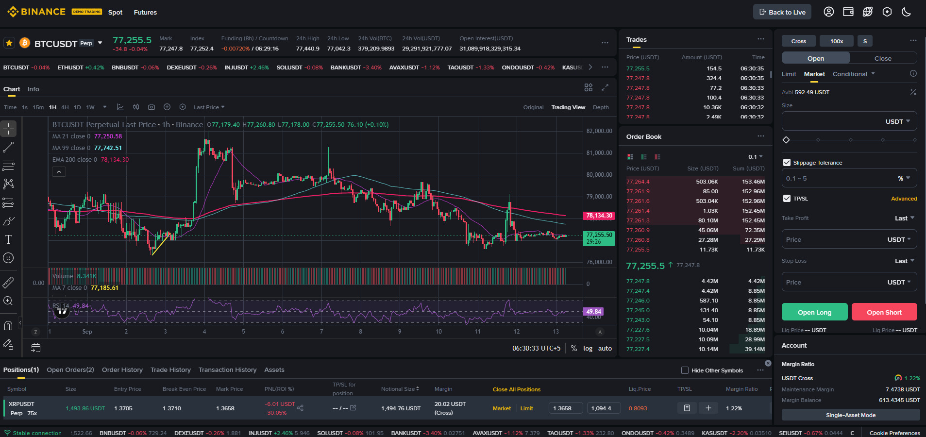Open the Fibonacci retracement tool
The image size is (926, 437).
click(x=8, y=166)
